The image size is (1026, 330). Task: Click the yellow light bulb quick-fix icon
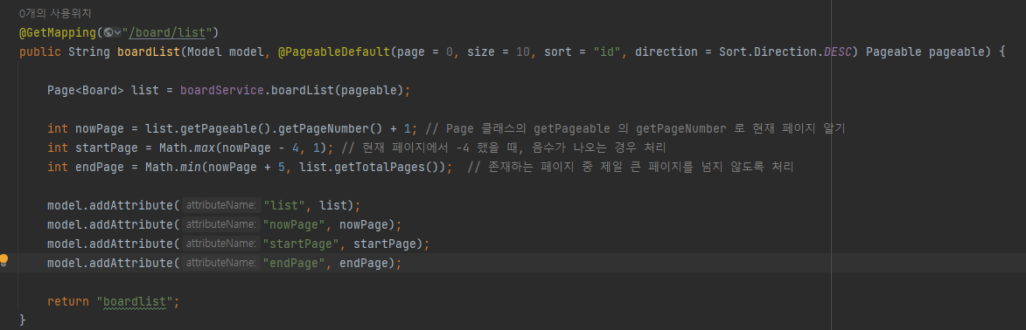(x=3, y=260)
